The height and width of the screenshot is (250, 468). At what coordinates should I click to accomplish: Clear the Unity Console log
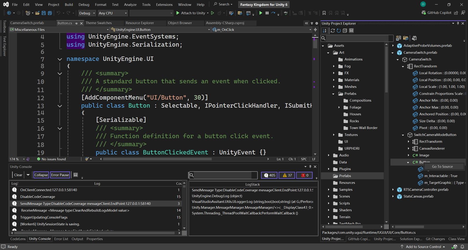pos(18,175)
